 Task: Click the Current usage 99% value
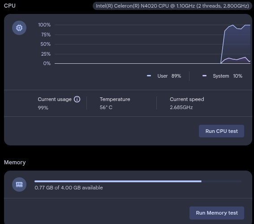43,108
